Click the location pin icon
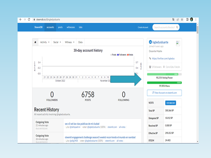The height and width of the screenshot is (158, 211). click(164, 67)
